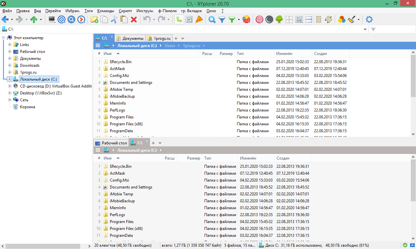Open the address bar dropdown arrow
The width and height of the screenshot is (416, 249).
366,29
